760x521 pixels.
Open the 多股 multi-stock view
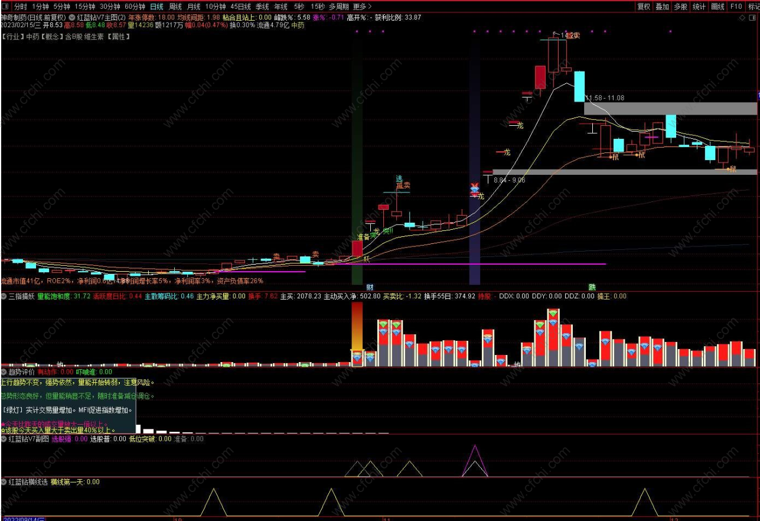coord(681,6)
